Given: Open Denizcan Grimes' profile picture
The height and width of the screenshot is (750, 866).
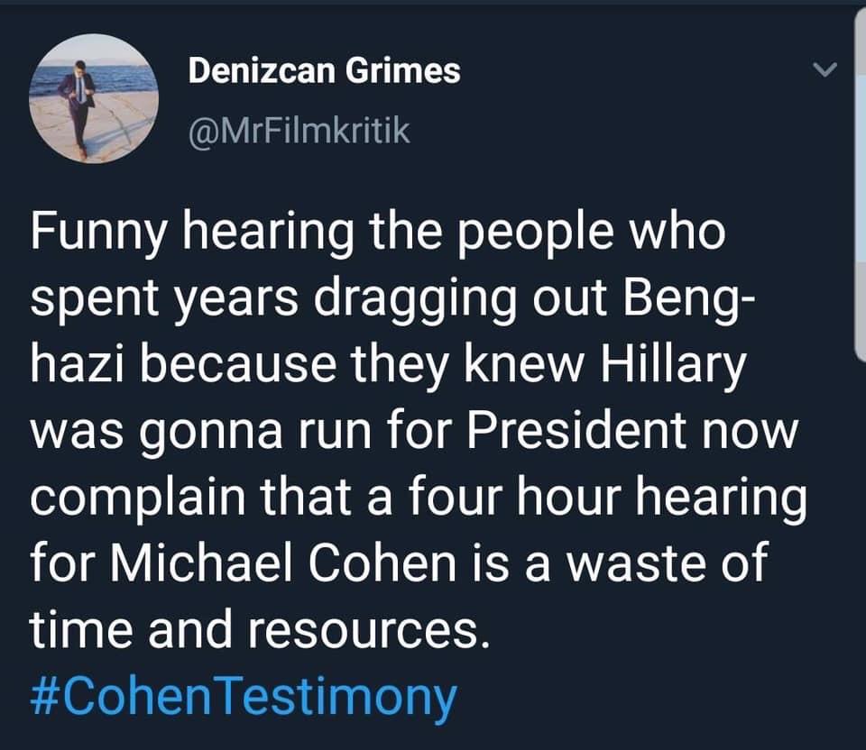Looking at the screenshot, I should [94, 99].
